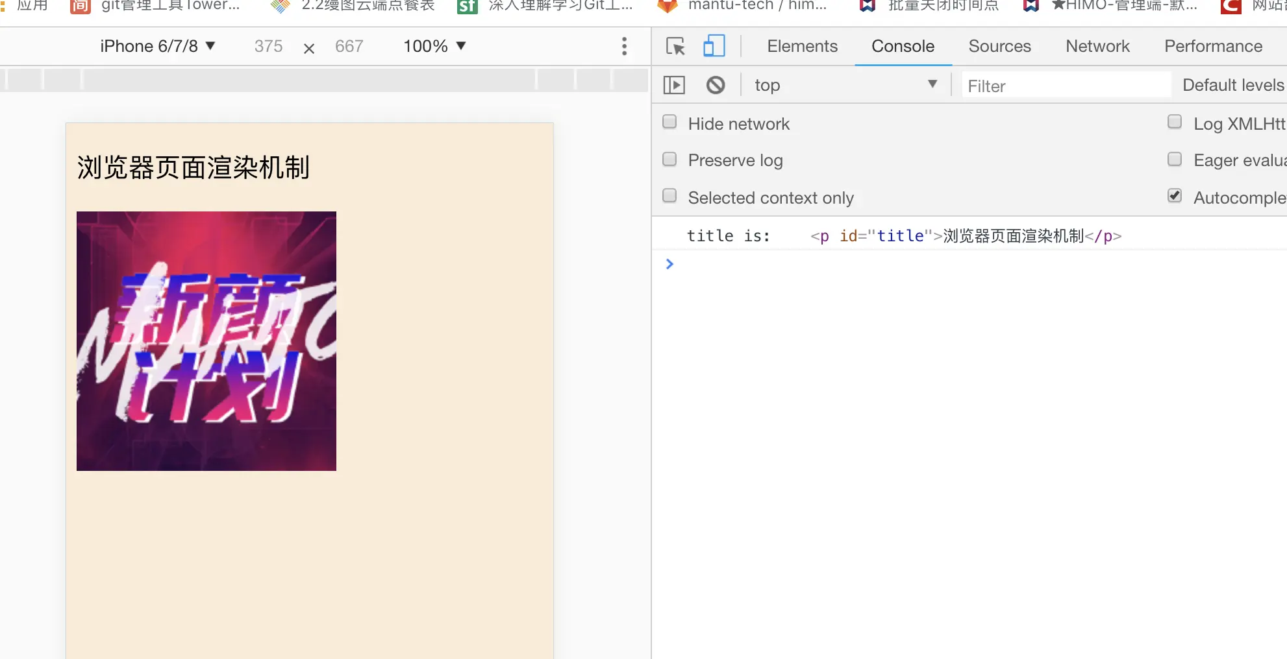
Task: Switch to the Elements tab
Action: click(803, 46)
